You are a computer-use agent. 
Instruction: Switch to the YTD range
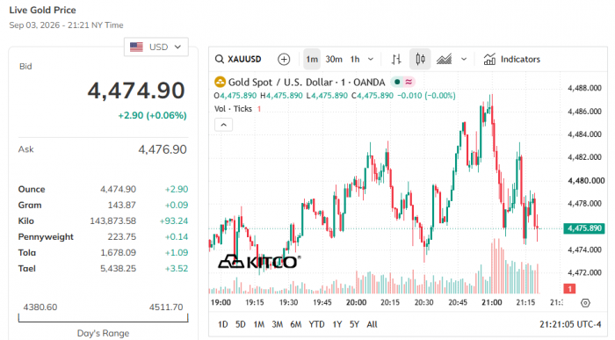[x=316, y=324]
